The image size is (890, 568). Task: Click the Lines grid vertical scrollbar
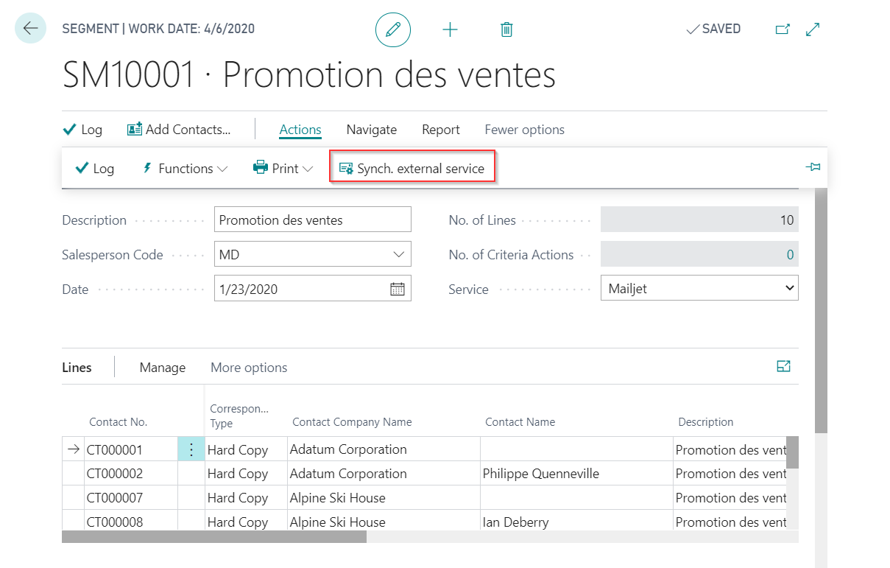coord(792,452)
